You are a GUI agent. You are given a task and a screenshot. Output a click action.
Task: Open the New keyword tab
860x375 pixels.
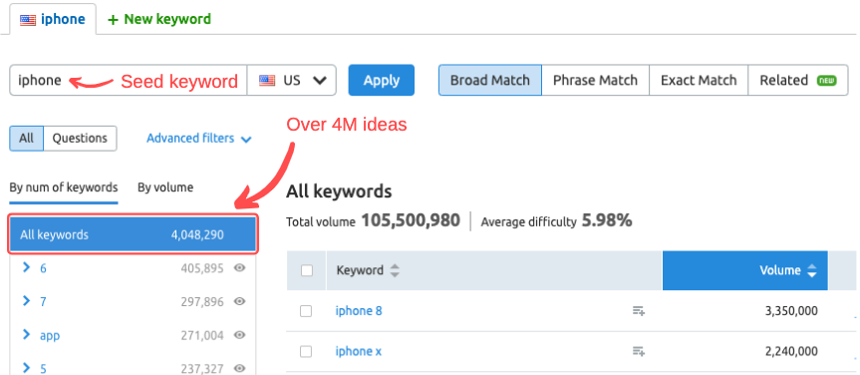click(159, 20)
